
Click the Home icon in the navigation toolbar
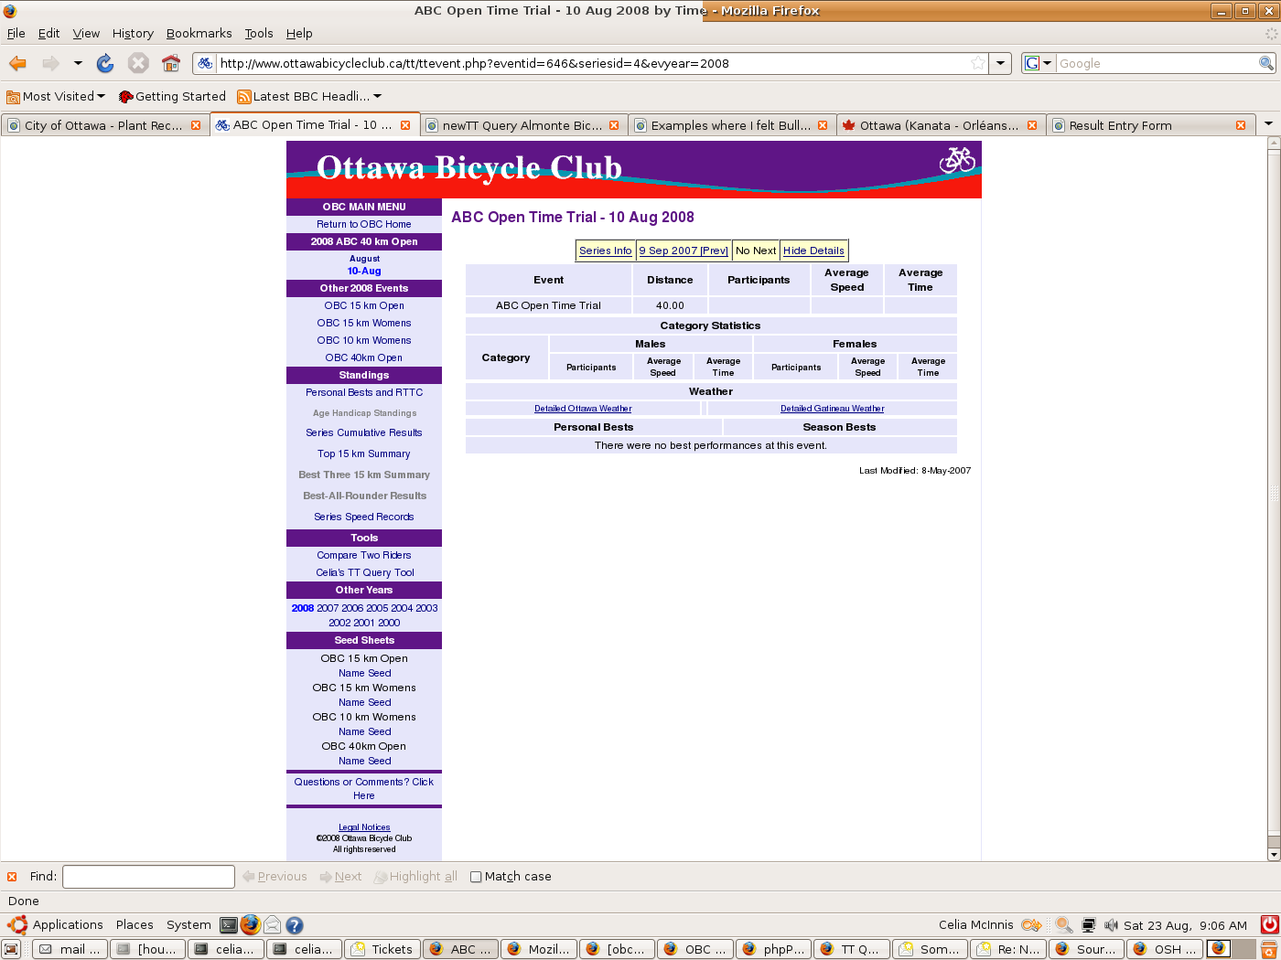click(x=170, y=63)
